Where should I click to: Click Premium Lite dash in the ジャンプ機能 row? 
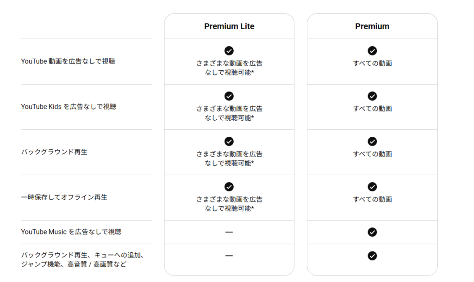(x=229, y=256)
